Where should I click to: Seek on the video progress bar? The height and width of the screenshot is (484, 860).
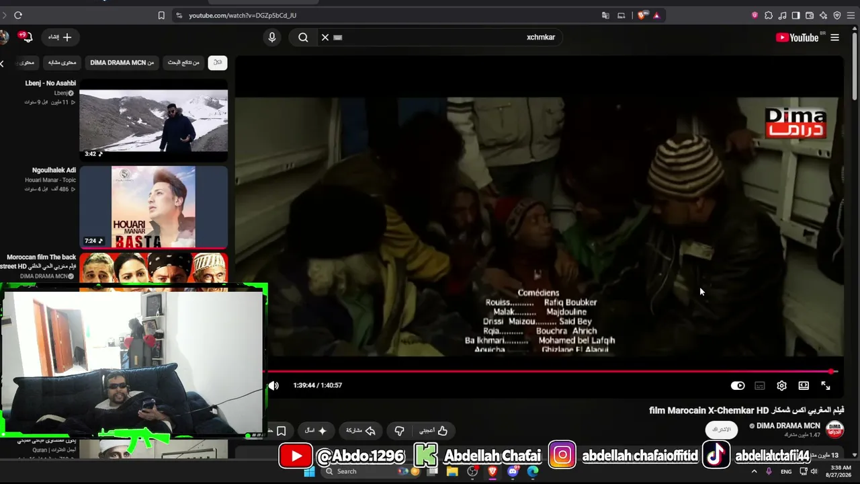tap(551, 371)
